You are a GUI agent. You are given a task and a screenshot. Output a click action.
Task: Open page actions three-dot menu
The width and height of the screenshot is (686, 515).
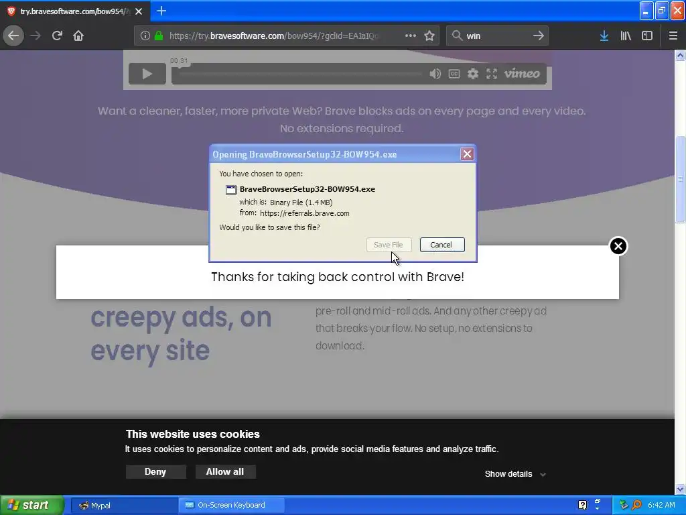click(411, 36)
